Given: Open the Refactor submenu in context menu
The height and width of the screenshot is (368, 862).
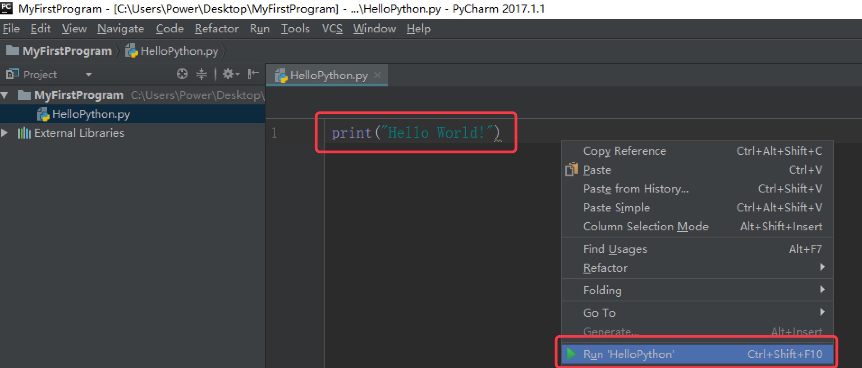Looking at the screenshot, I should click(605, 268).
